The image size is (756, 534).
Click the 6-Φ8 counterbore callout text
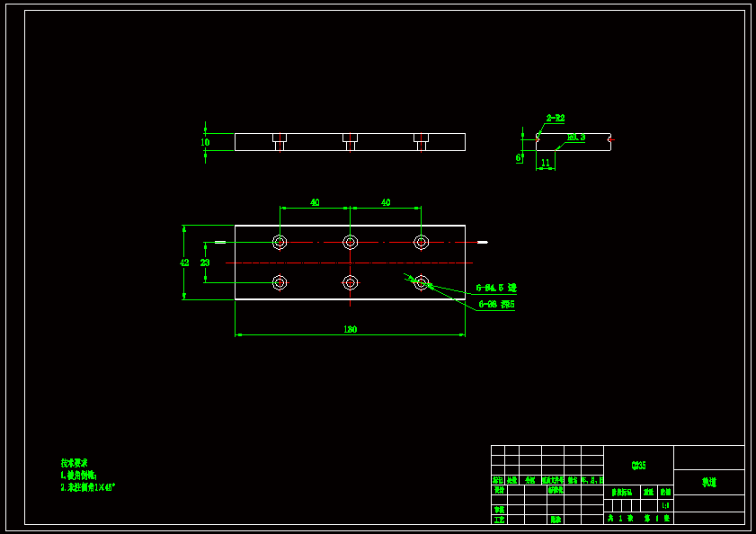496,305
